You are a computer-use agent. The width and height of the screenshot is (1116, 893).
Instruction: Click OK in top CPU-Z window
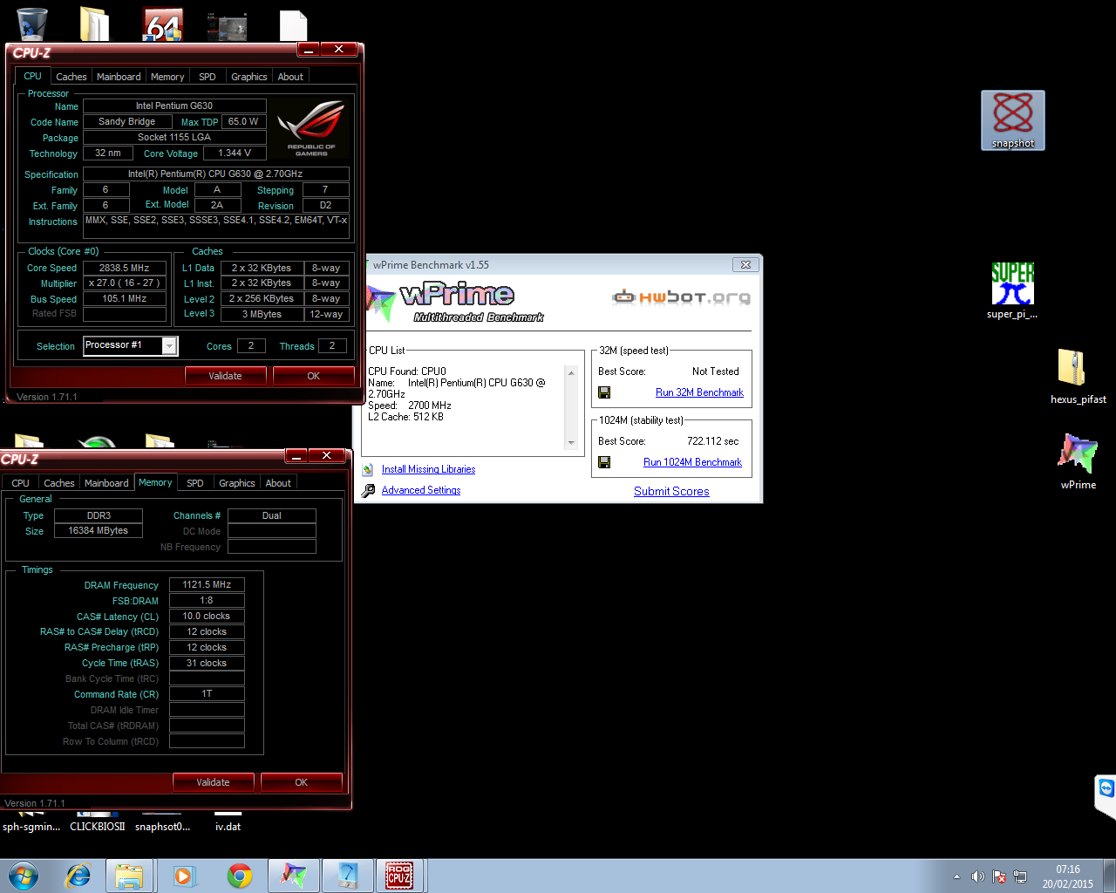(314, 376)
